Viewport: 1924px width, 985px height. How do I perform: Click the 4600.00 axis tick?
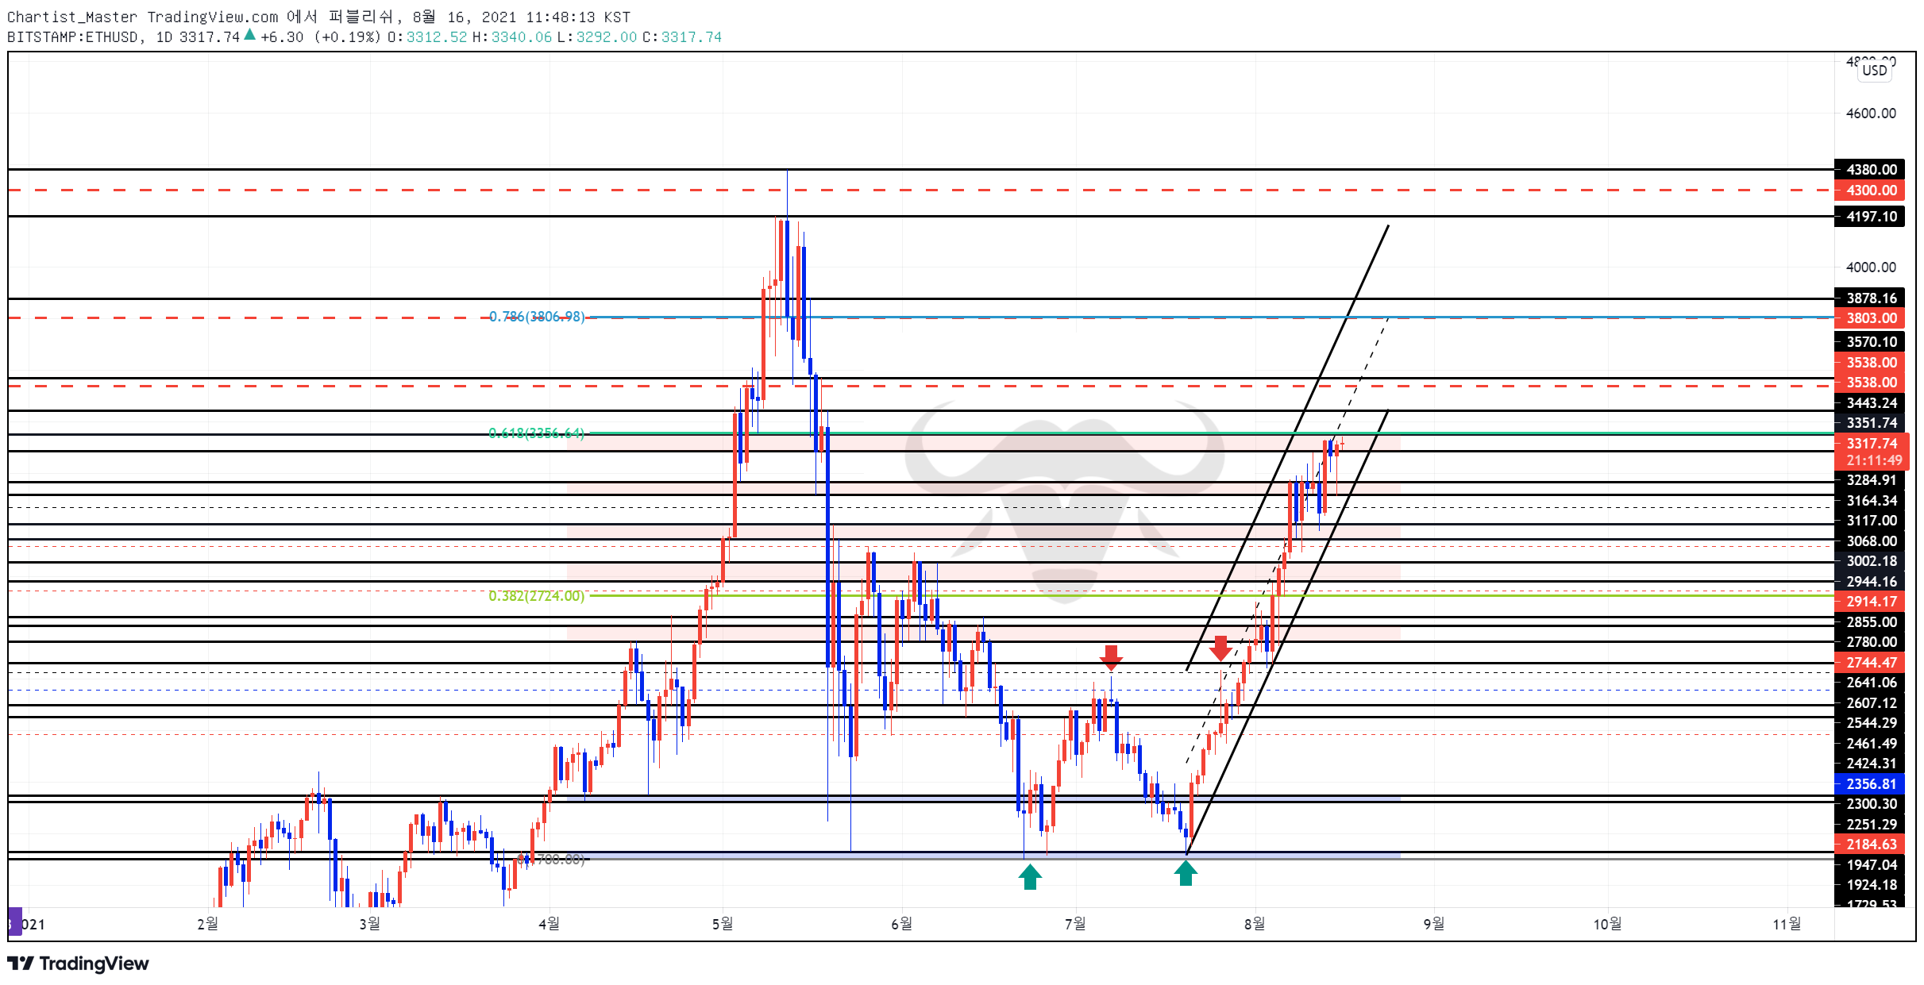pos(1871,114)
